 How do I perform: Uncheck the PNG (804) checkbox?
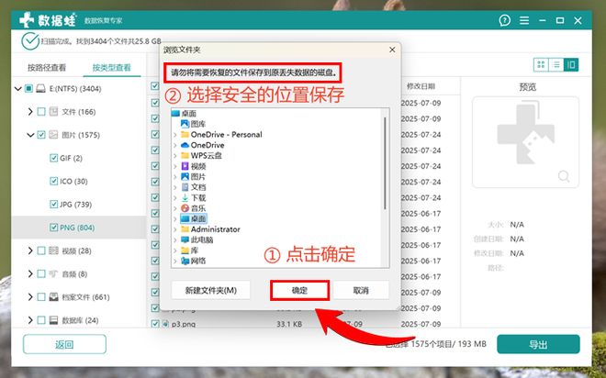54,228
